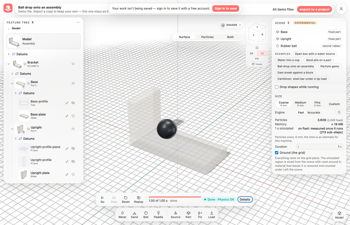Click the Go play button
This screenshot has width=350, height=225.
pos(102,199)
